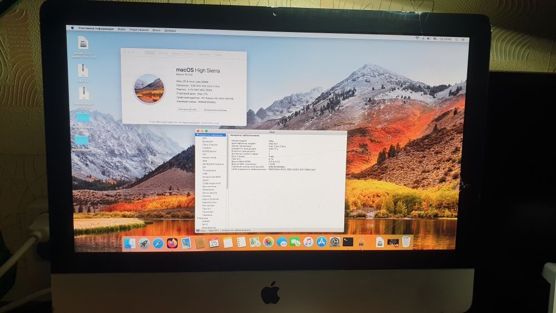Open Messages speech bubble icon
The image size is (556, 313).
(x=282, y=242)
